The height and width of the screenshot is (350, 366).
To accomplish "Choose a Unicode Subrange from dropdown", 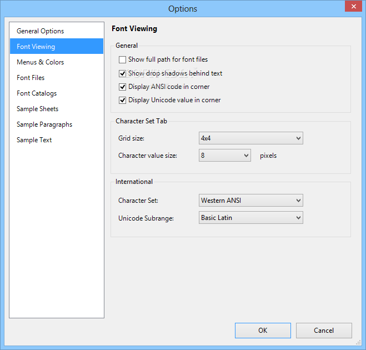I will click(x=251, y=218).
